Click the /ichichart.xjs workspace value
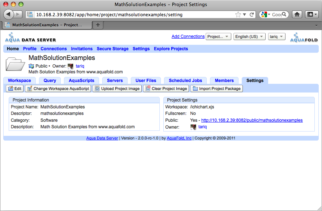This screenshot has width=322, height=211. [202, 107]
